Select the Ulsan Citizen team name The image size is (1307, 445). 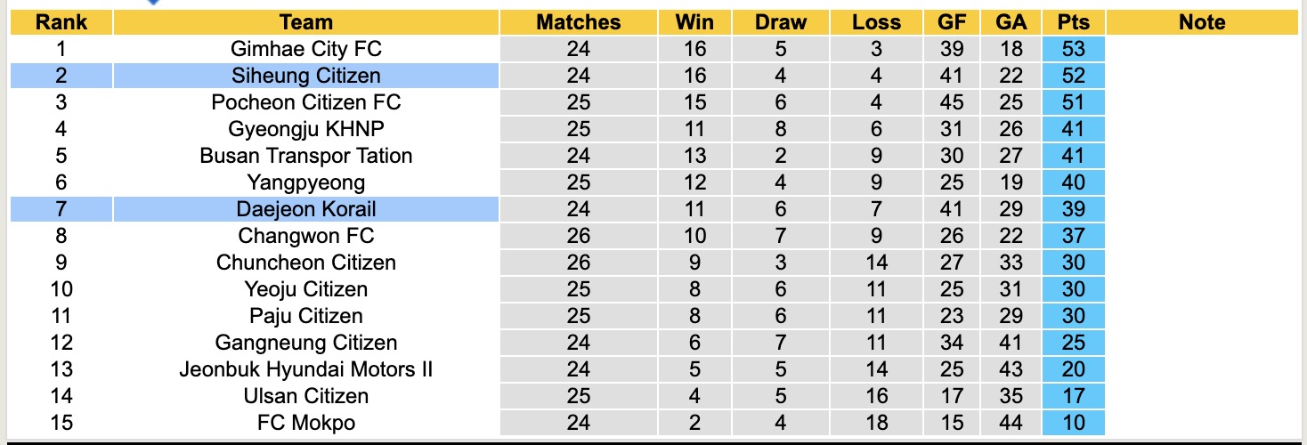click(x=305, y=396)
